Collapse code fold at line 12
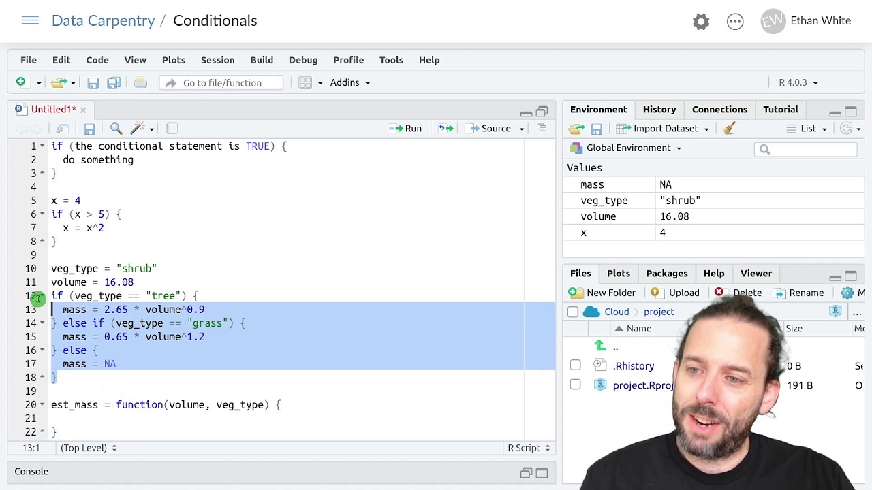 coord(42,296)
